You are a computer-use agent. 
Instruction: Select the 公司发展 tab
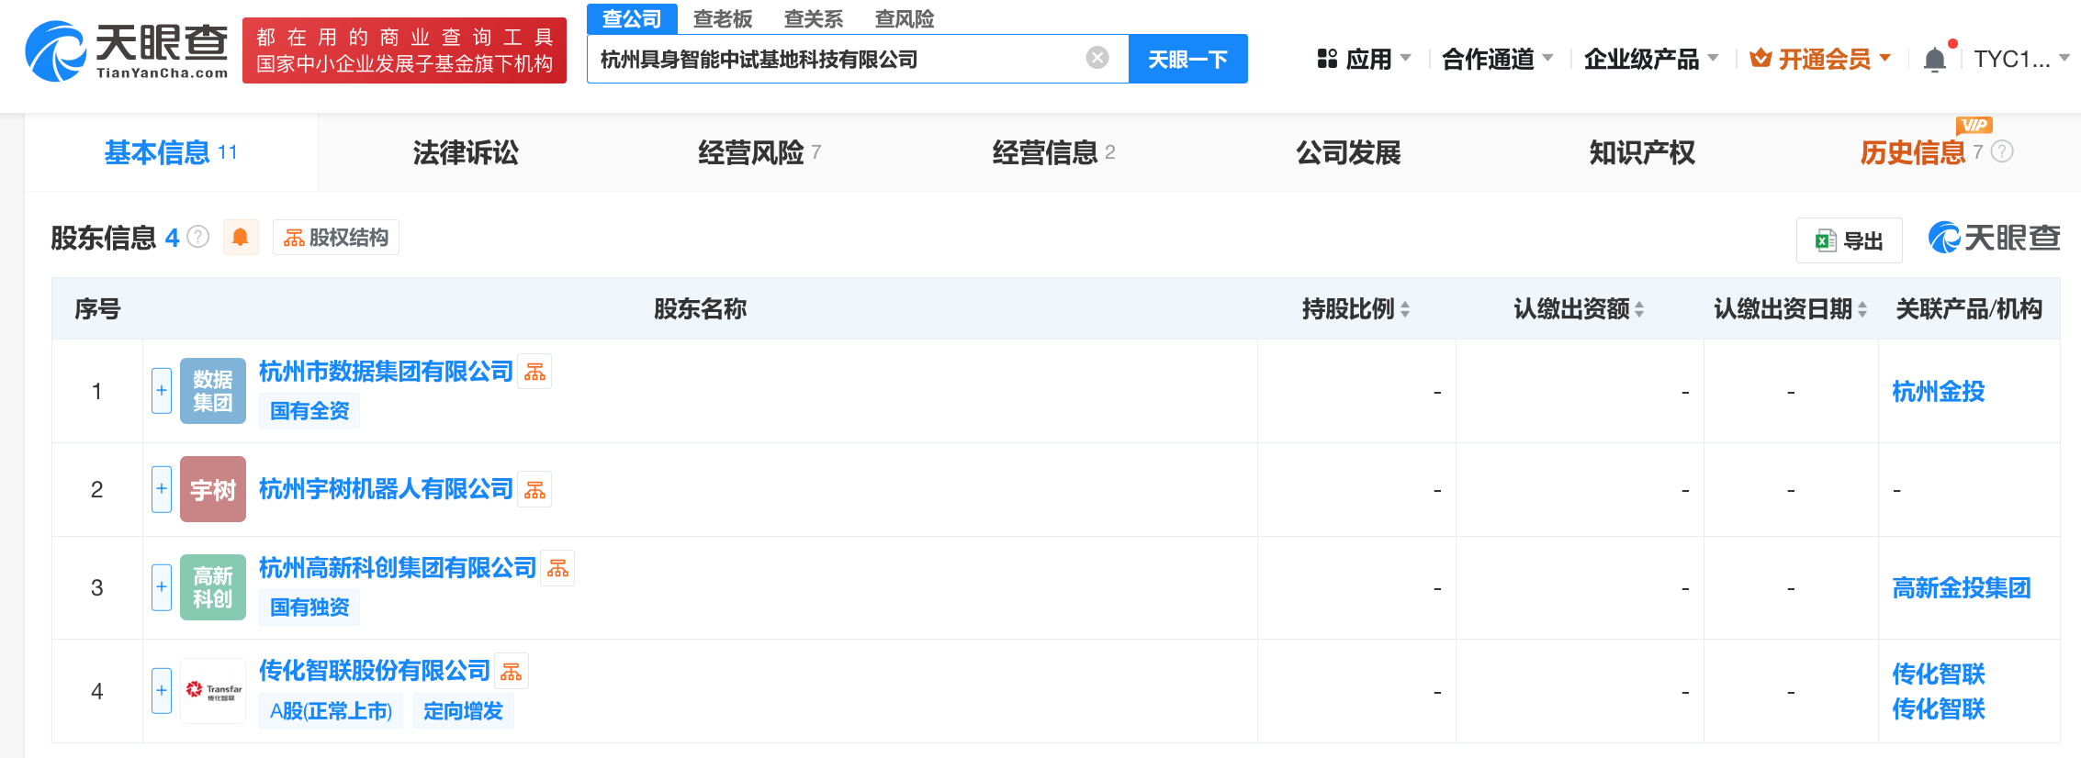1348,152
